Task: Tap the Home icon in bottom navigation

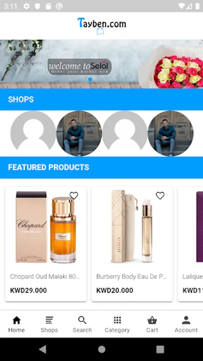Action: 16,320
